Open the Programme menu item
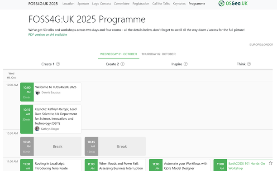 197,4
